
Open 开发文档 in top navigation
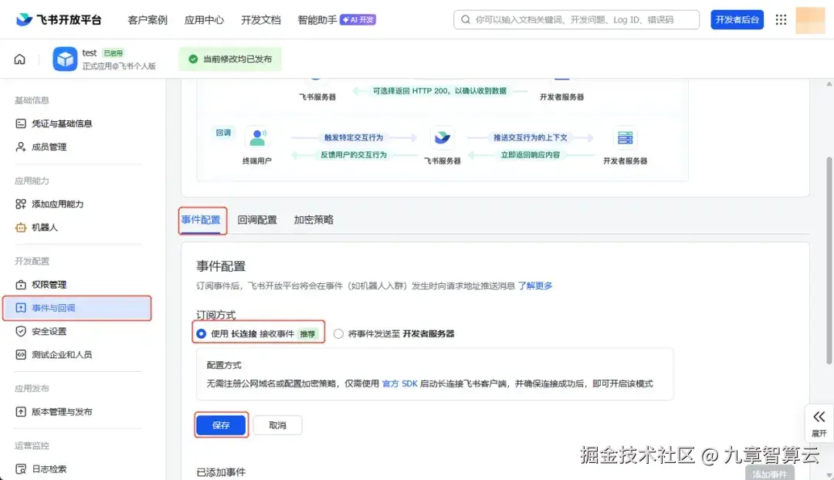pos(261,19)
